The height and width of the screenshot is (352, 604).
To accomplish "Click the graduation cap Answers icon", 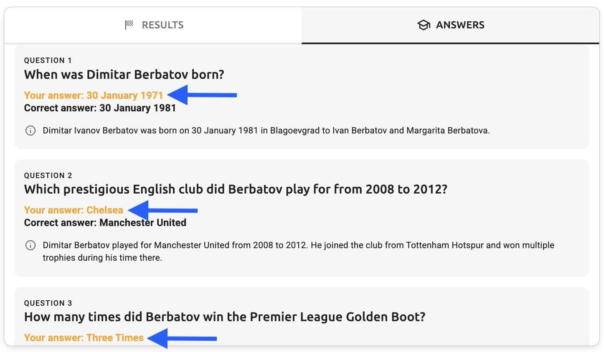I will pos(424,25).
